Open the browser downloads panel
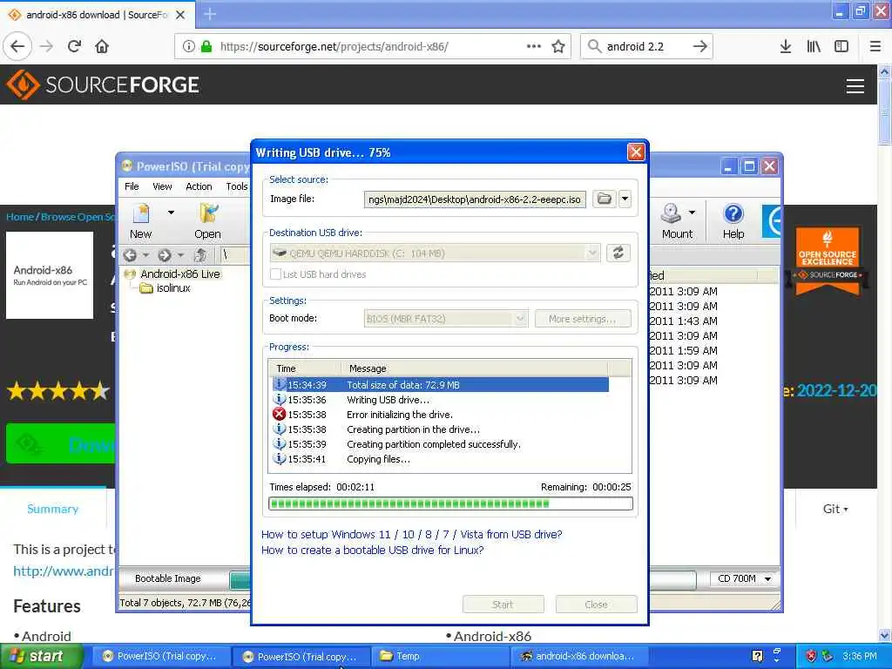Viewport: 892px width, 669px height. point(785,47)
